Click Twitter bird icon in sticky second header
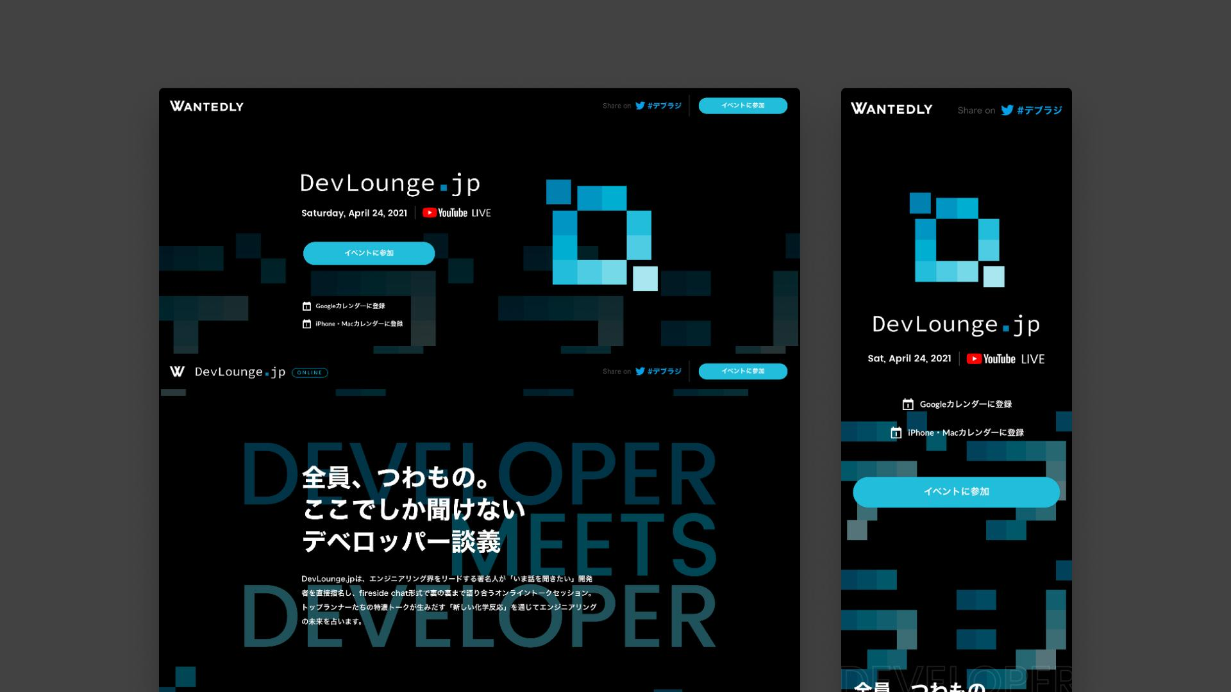The image size is (1231, 692). pyautogui.click(x=640, y=371)
